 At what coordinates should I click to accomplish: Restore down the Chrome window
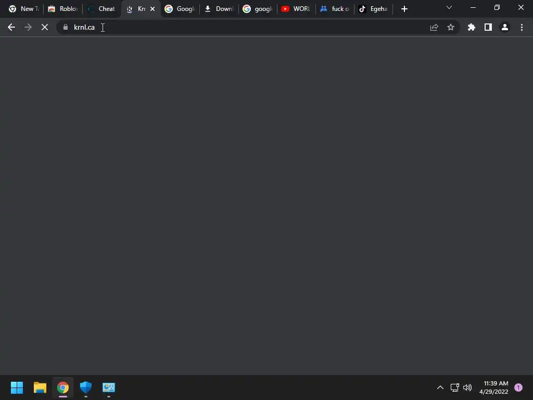tap(497, 7)
